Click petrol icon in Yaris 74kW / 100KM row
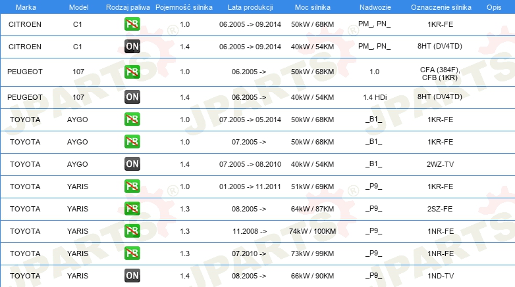515x287 pixels. click(x=132, y=231)
